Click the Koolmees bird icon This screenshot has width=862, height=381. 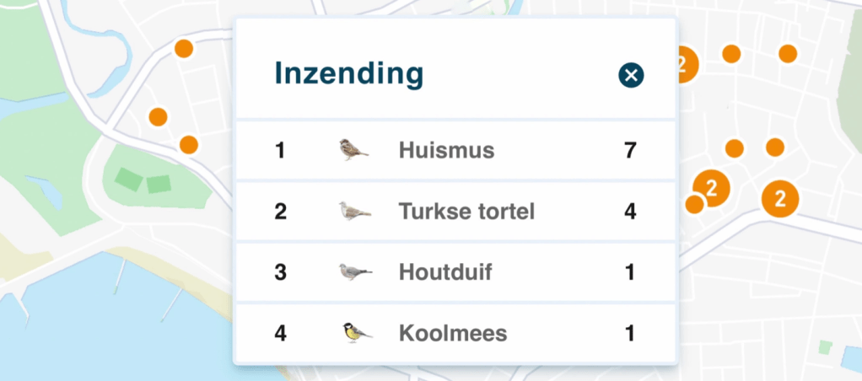click(x=356, y=332)
